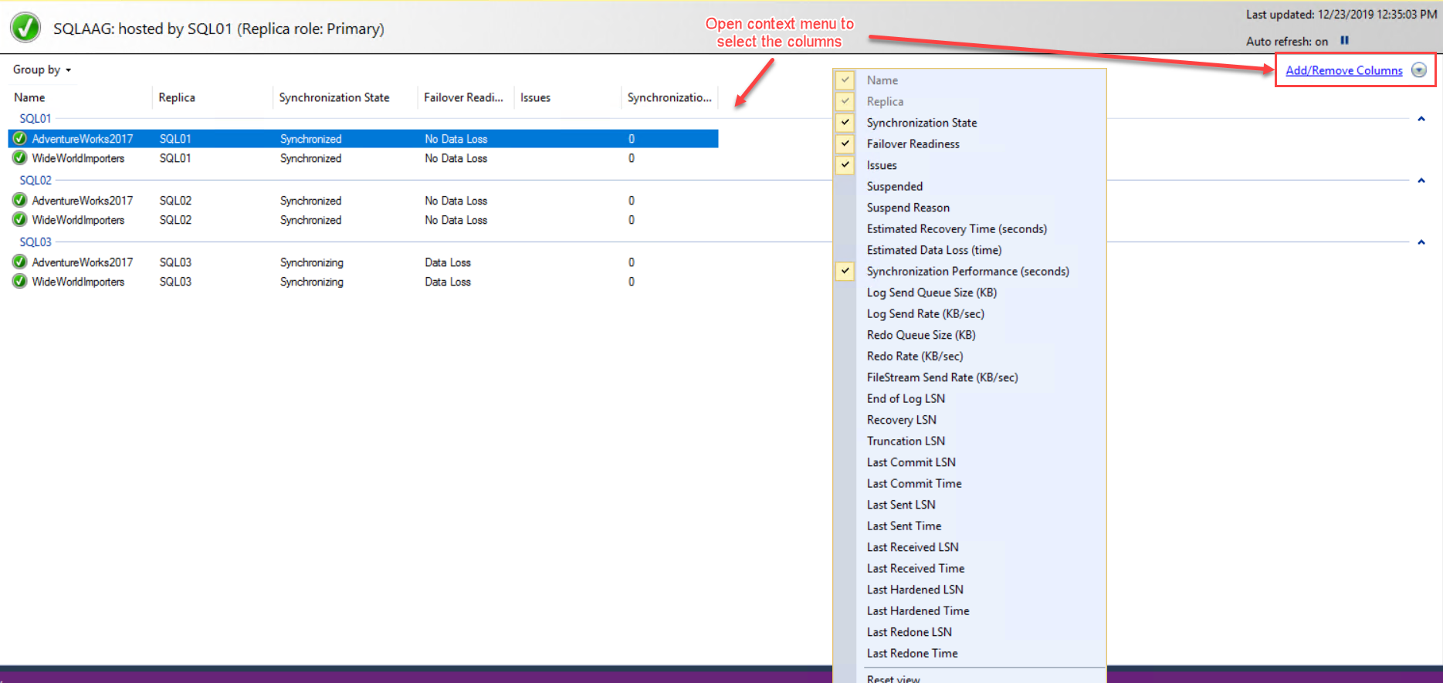This screenshot has width=1443, height=683.
Task: Select the WideWorldImporters SQL03 row name
Action: click(78, 282)
